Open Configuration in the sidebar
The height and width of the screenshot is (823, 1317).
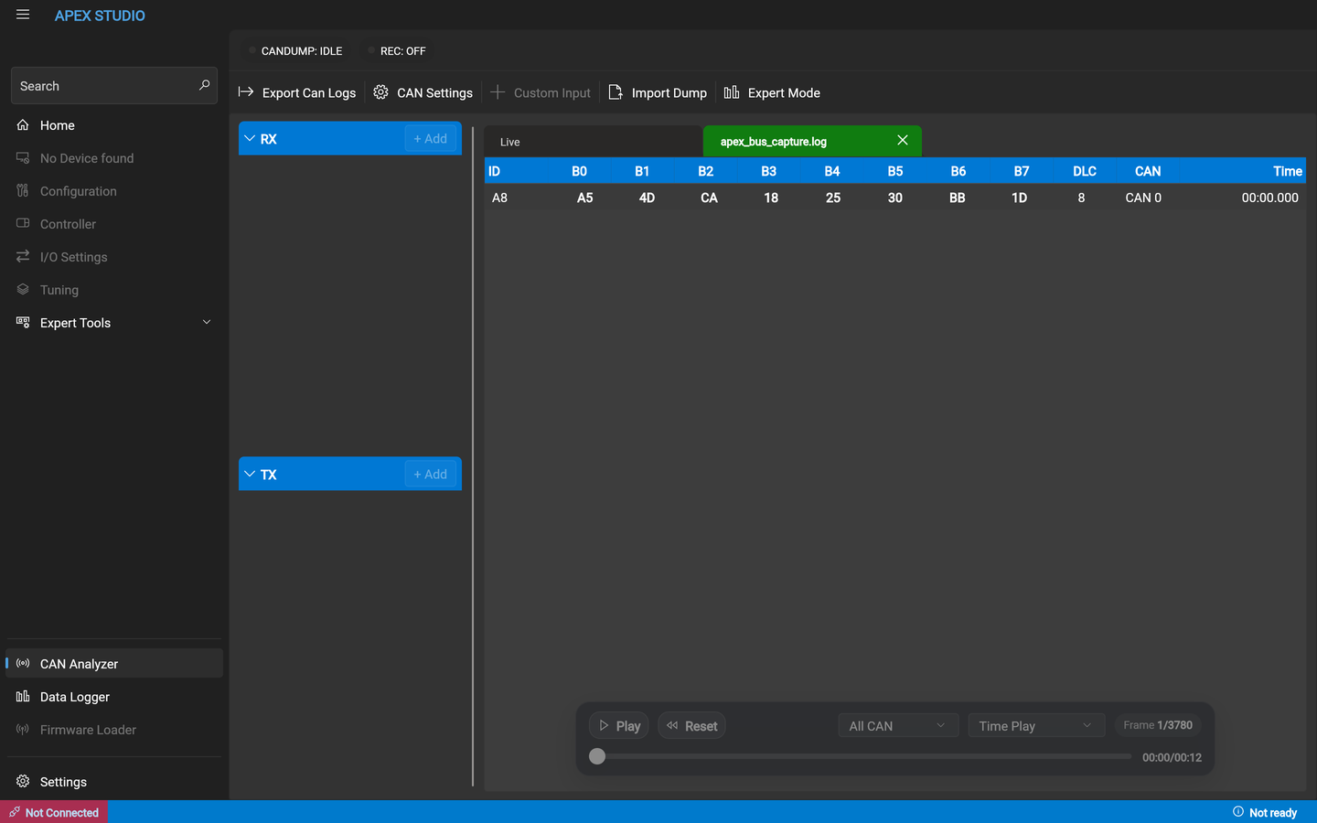coord(114,191)
